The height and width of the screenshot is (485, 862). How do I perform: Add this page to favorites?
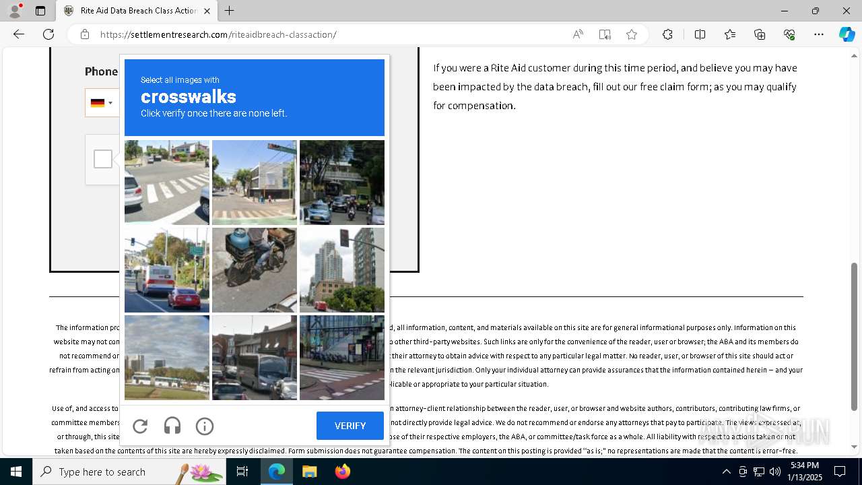[x=632, y=34]
